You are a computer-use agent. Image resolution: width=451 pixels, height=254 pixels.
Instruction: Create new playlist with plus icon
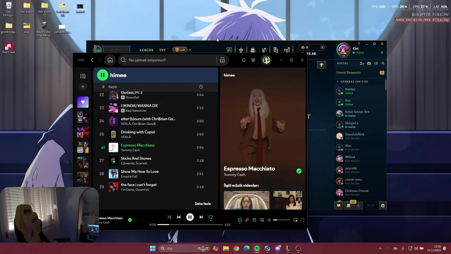[83, 87]
